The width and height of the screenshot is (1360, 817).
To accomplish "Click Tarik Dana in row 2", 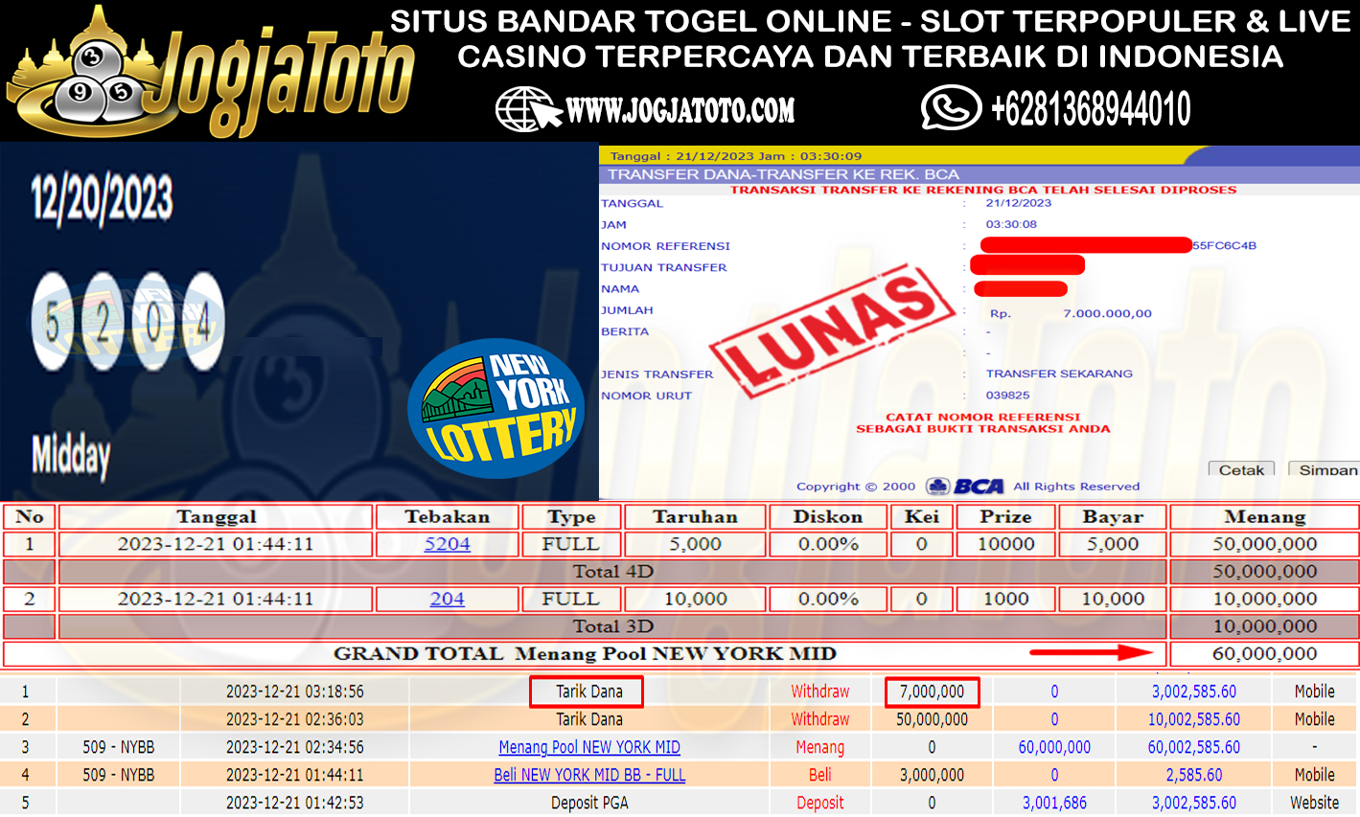I will (x=589, y=719).
